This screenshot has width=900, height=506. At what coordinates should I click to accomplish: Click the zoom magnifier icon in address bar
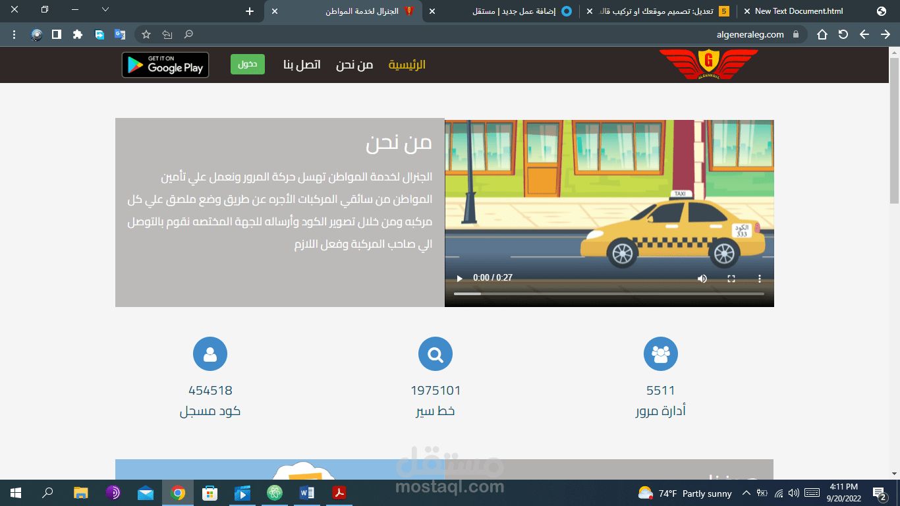[x=188, y=34]
